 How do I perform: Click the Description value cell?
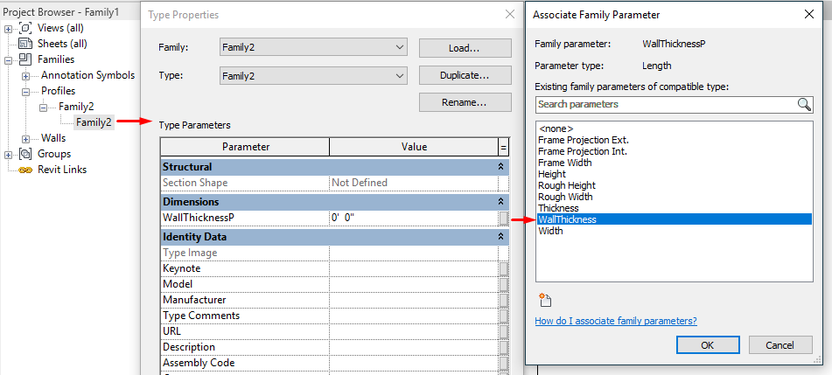(x=414, y=347)
